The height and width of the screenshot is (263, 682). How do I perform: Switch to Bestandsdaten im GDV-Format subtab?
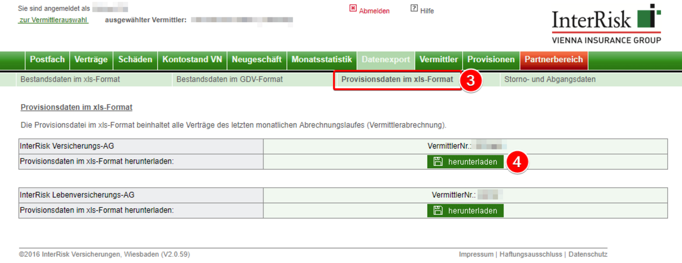230,80
